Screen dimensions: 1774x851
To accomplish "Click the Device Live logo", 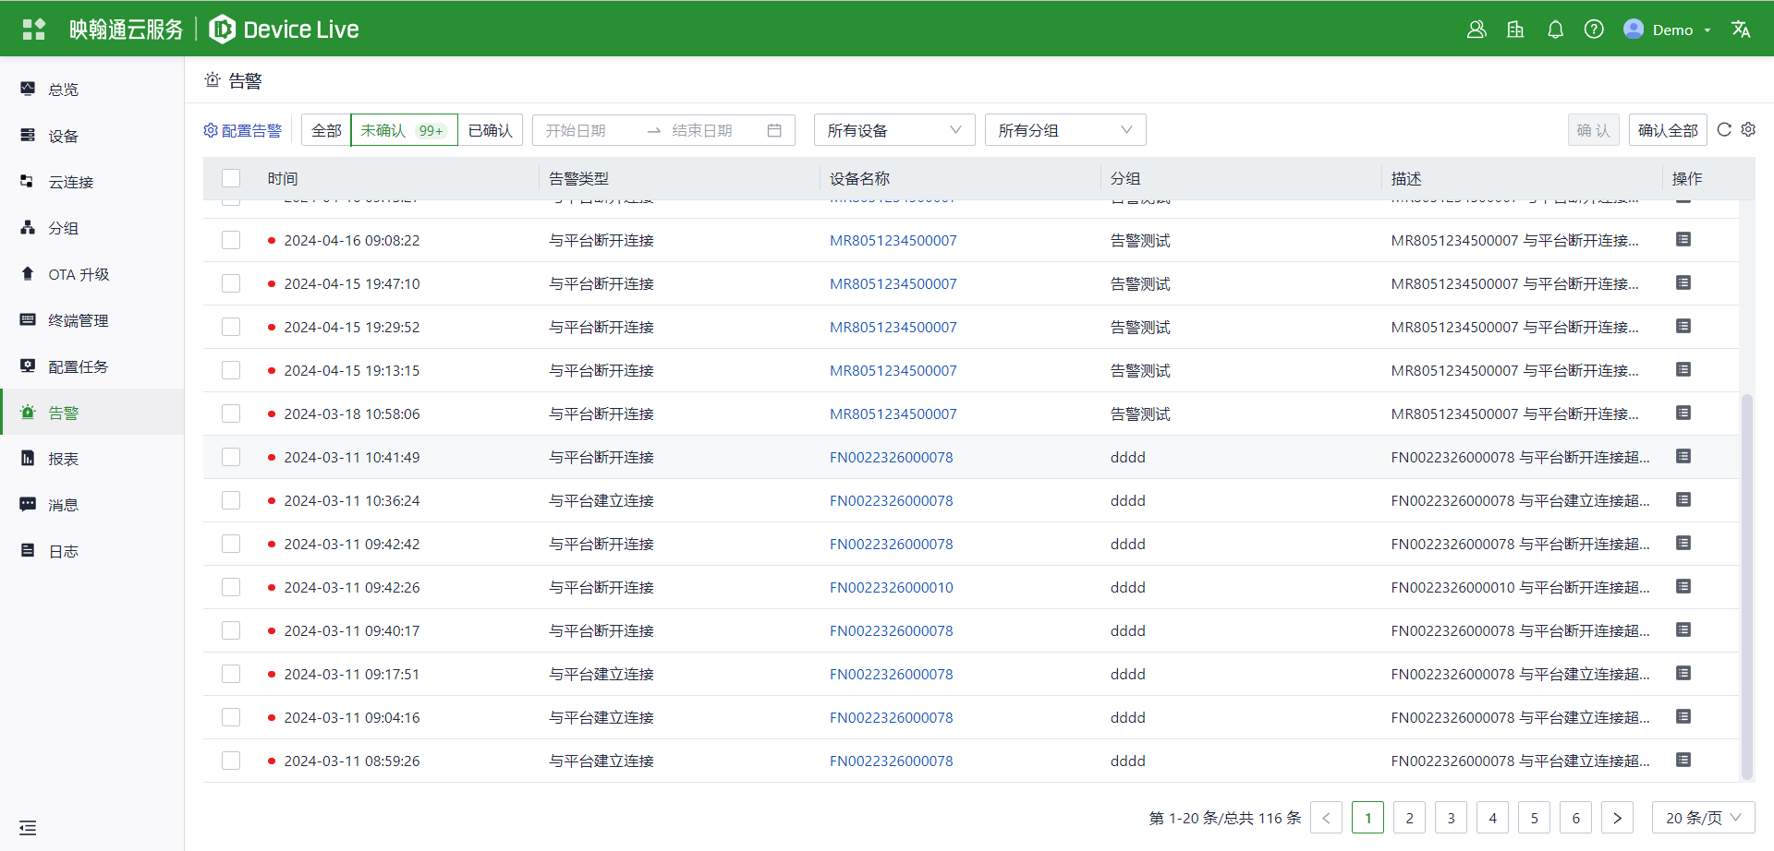I will point(285,30).
